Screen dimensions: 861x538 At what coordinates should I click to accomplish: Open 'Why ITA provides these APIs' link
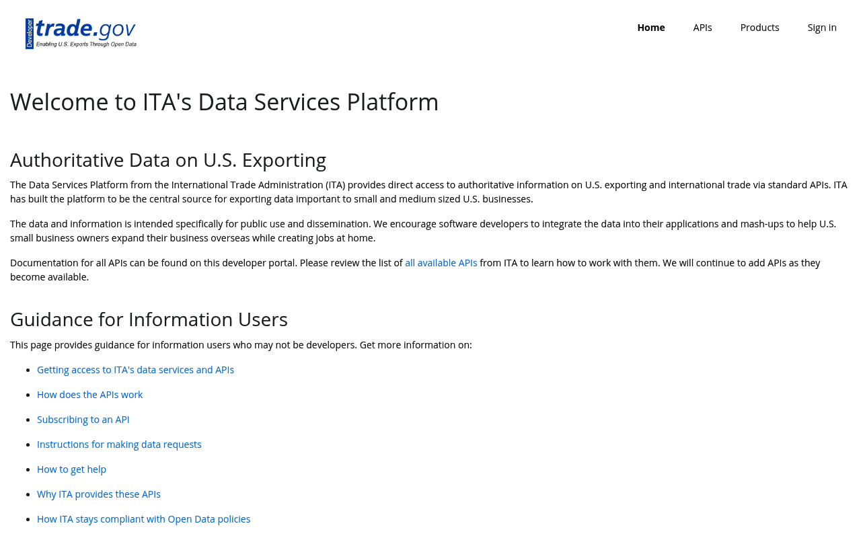click(x=99, y=494)
